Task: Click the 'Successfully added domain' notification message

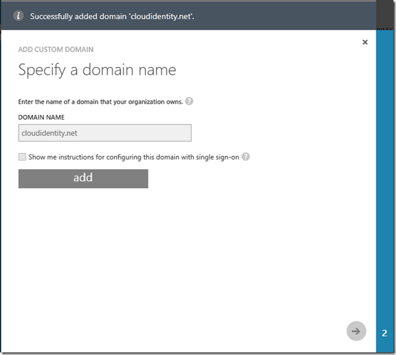Action: (112, 16)
